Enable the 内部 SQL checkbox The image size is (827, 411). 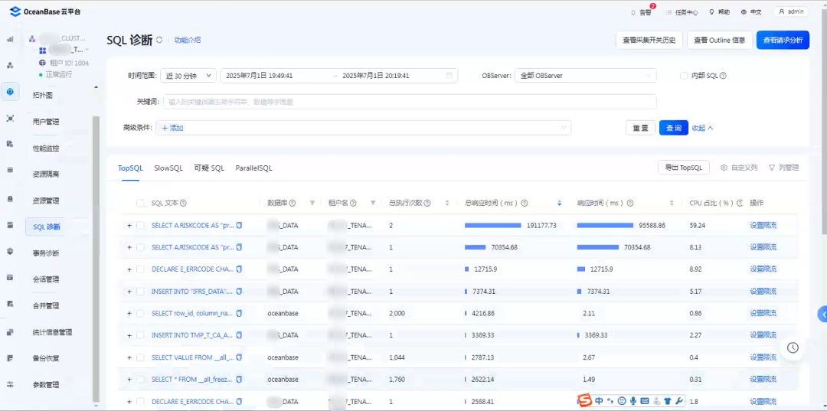click(x=684, y=76)
